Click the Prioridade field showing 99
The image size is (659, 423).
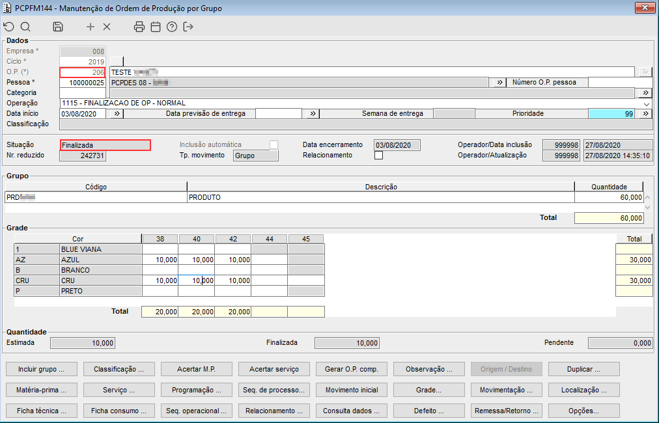click(x=611, y=114)
